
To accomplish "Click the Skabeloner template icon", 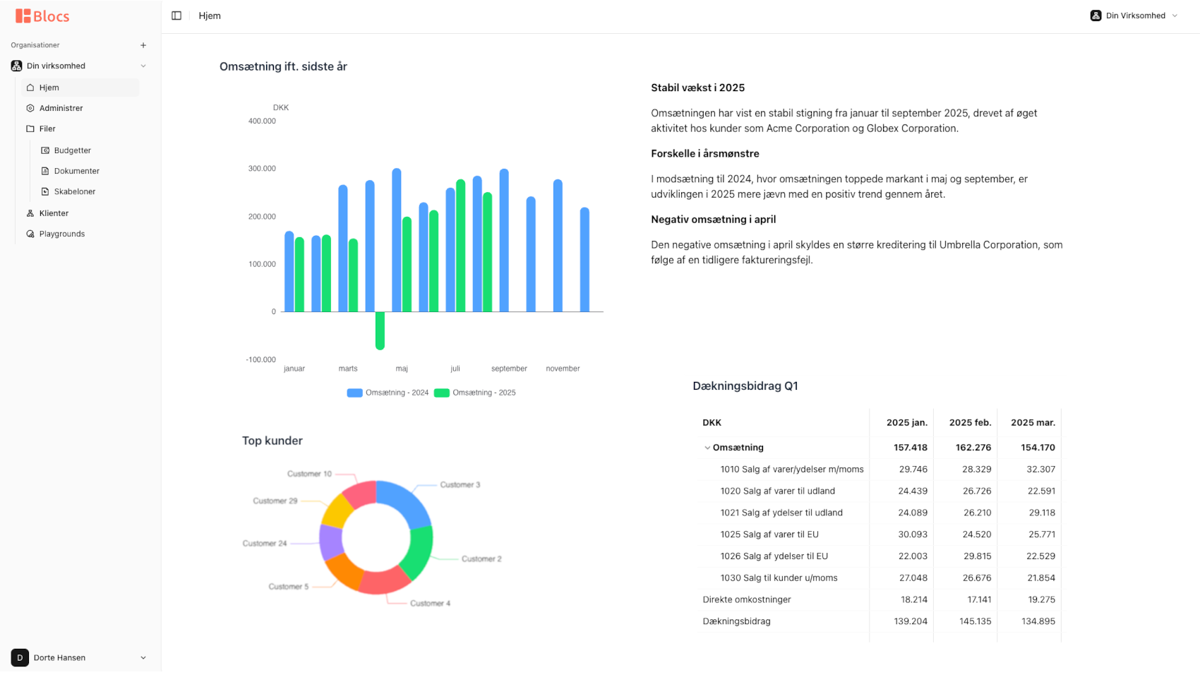I will [x=45, y=191].
